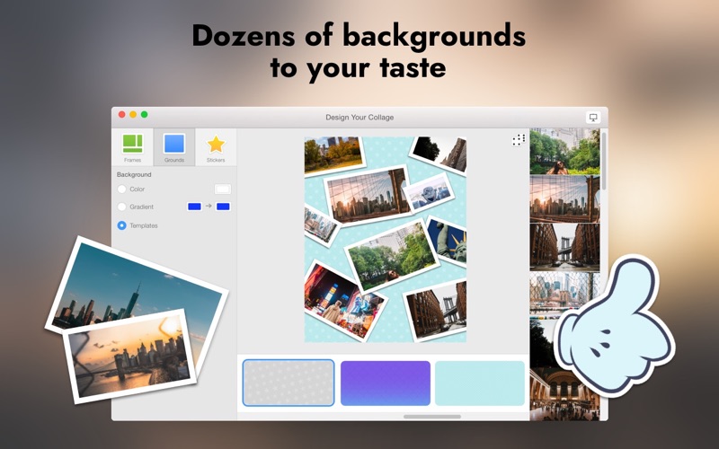Click the Design Your Collage window title
719x449 pixels.
[359, 118]
